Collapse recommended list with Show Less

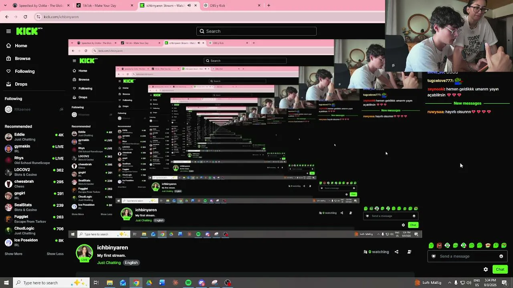point(55,254)
